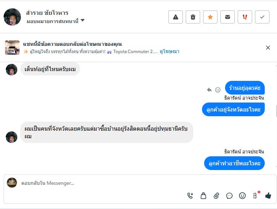Image resolution: width=277 pixels, height=209 pixels.
Task: Toggle the red exclamation priority flag
Action: (245, 17)
